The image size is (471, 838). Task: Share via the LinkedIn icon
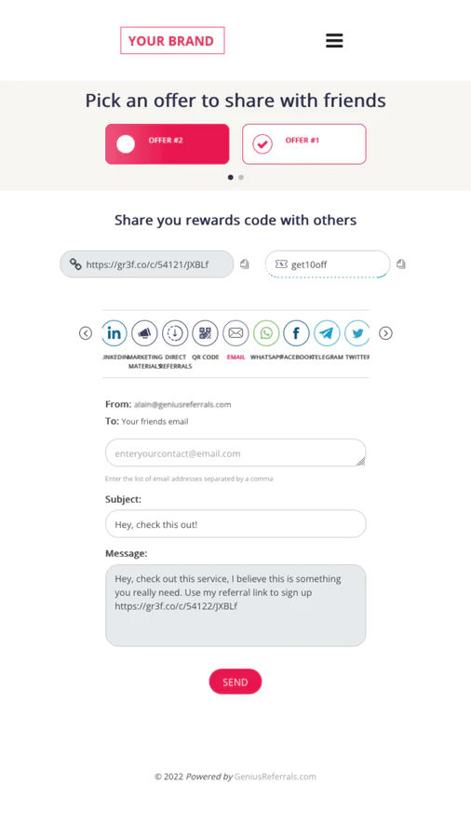[114, 333]
